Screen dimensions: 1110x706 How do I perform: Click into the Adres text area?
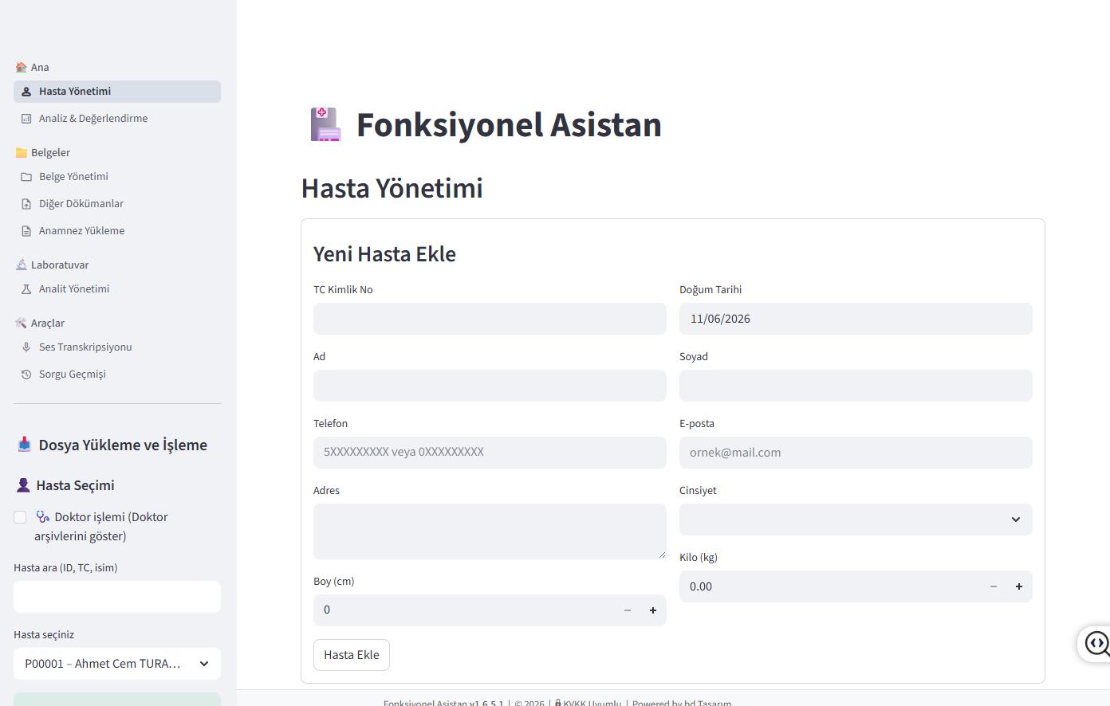tap(490, 531)
